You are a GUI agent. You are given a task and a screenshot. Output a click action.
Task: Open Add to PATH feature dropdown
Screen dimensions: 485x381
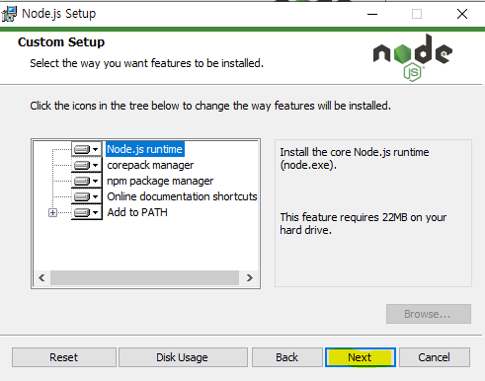87,212
